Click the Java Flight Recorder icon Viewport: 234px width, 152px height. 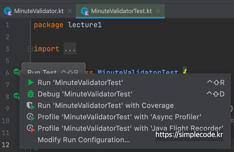point(31,129)
